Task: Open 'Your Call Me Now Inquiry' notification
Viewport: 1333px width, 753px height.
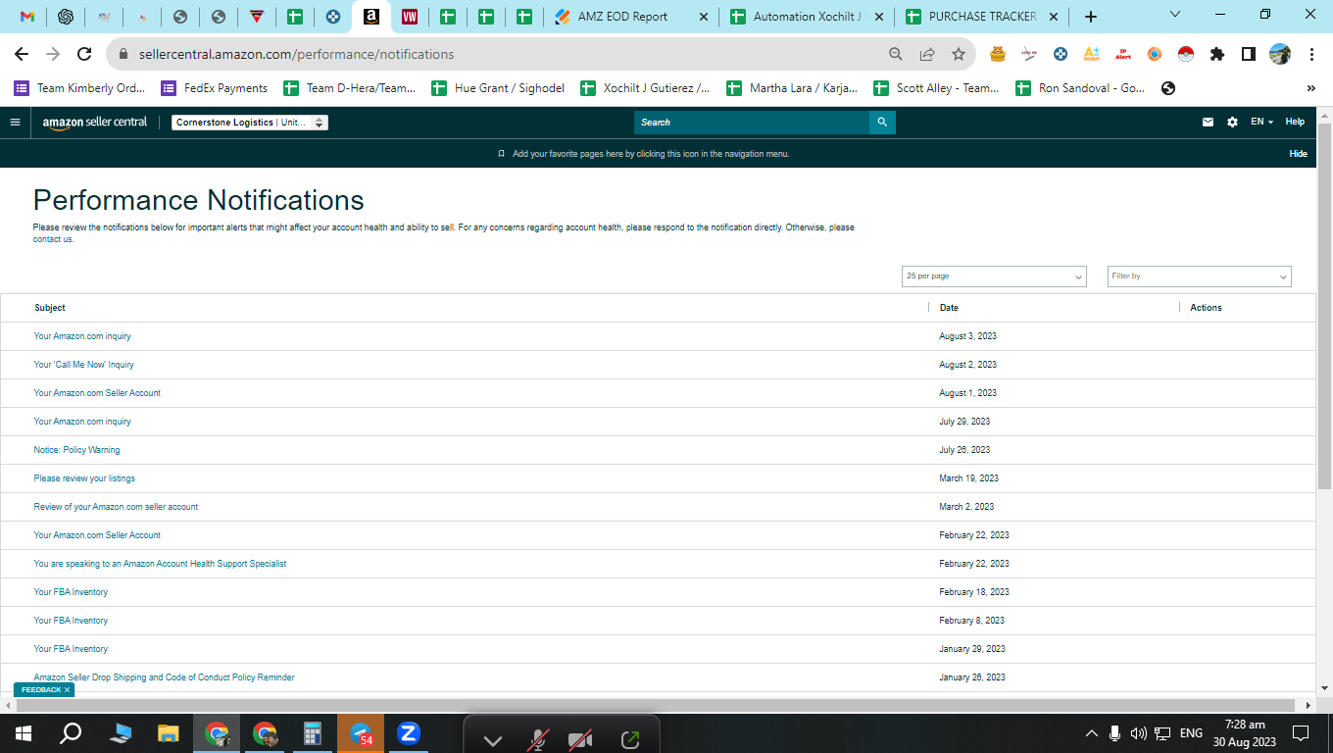Action: pyautogui.click(x=84, y=365)
